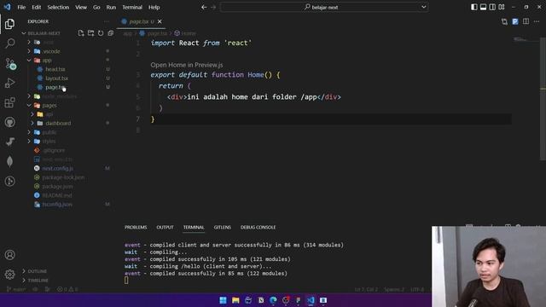The image size is (546, 307).
Task: Open the command center dropdown arrow
Action: click(423, 7)
